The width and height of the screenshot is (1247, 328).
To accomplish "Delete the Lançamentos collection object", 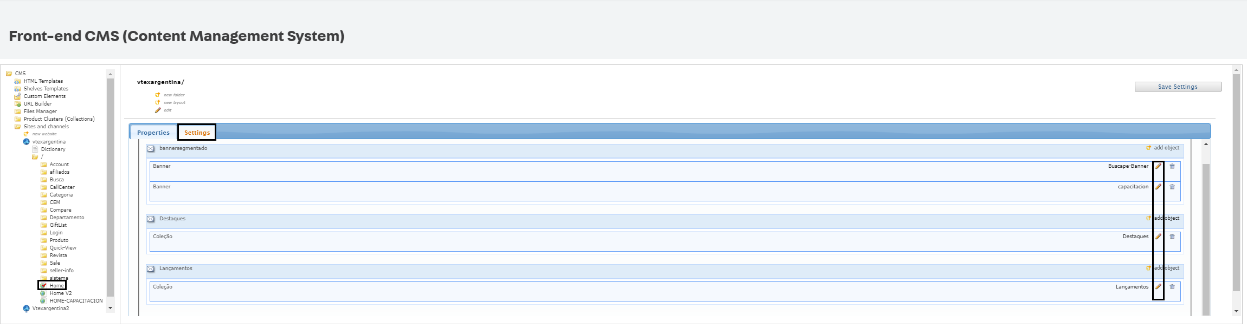I will [1172, 287].
